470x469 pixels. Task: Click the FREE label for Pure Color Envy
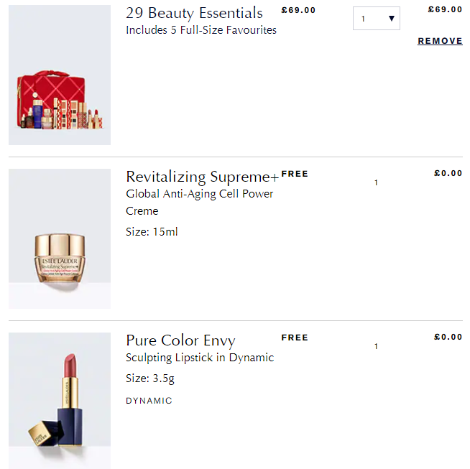tap(295, 338)
